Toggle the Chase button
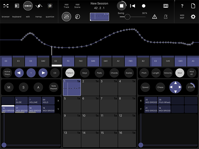199x149 pixels. (x=160, y=87)
